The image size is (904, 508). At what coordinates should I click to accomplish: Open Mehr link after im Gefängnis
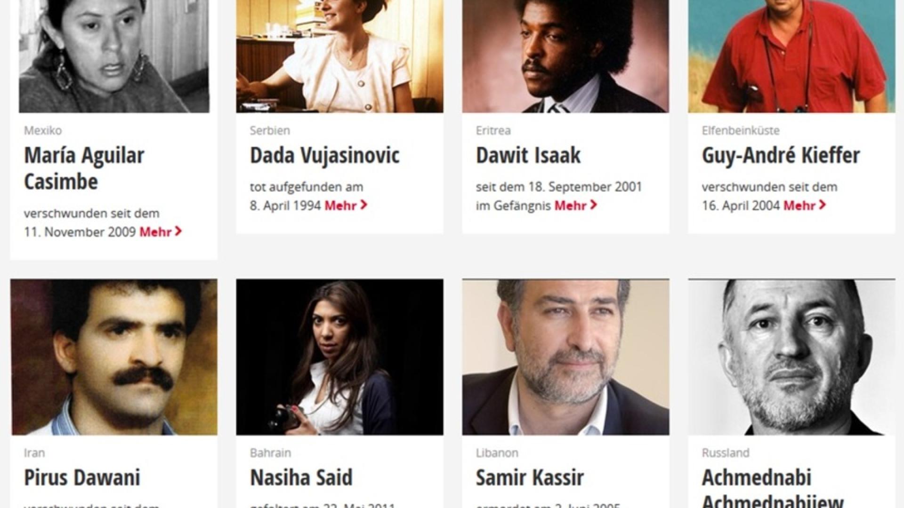(x=570, y=206)
